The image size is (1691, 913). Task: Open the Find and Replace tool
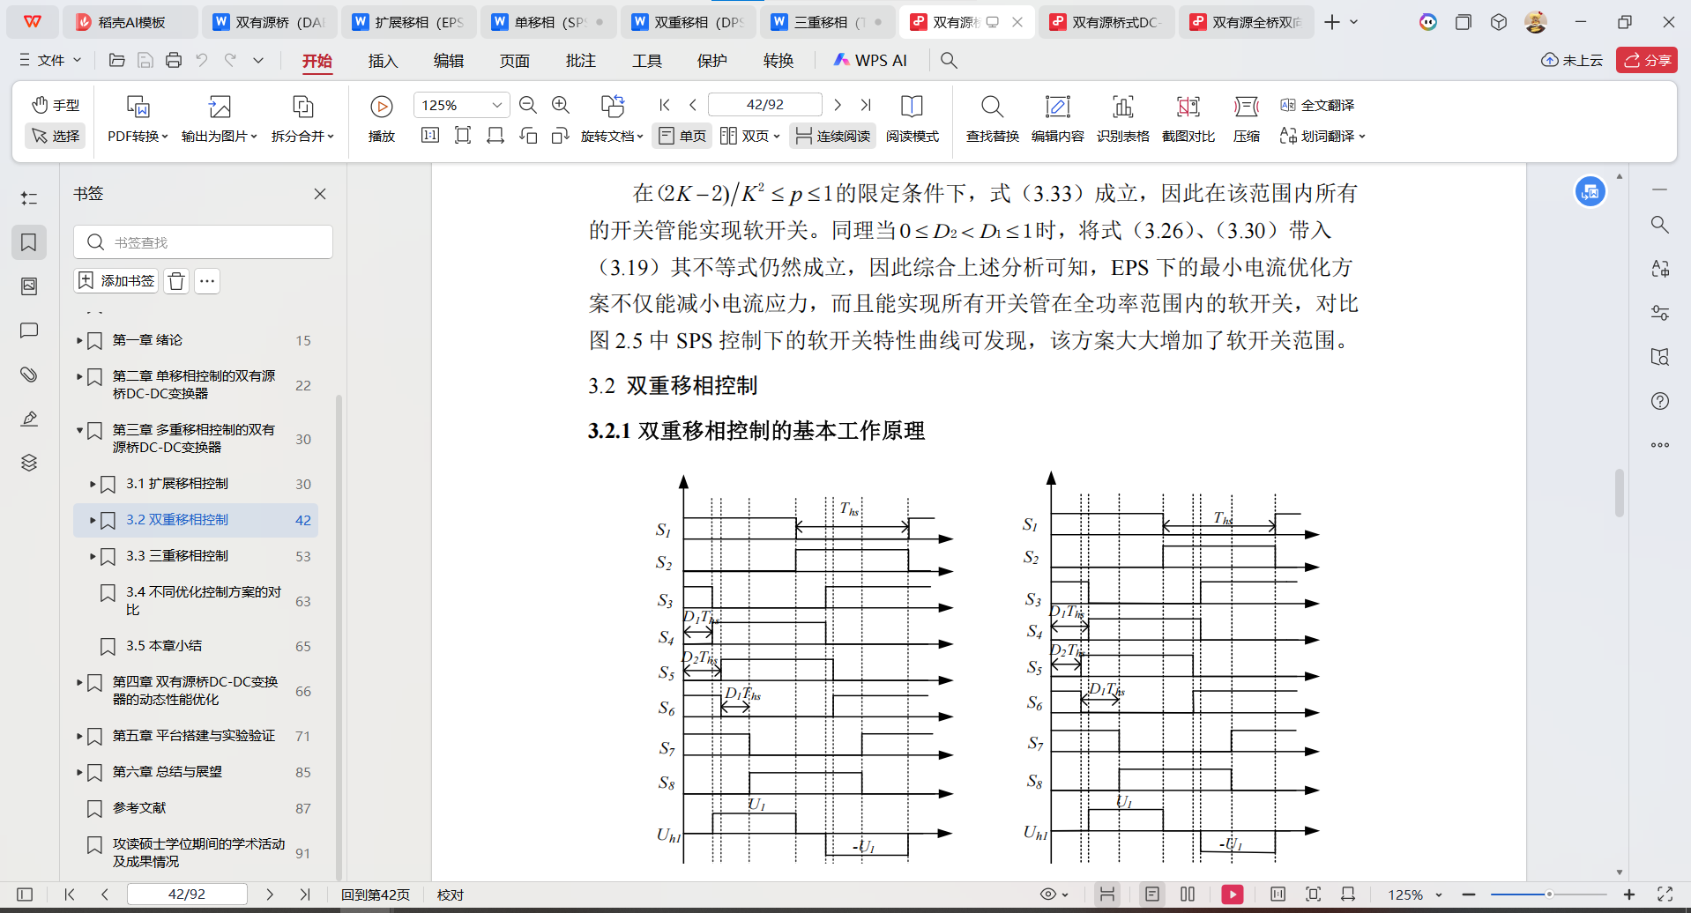[x=992, y=118]
